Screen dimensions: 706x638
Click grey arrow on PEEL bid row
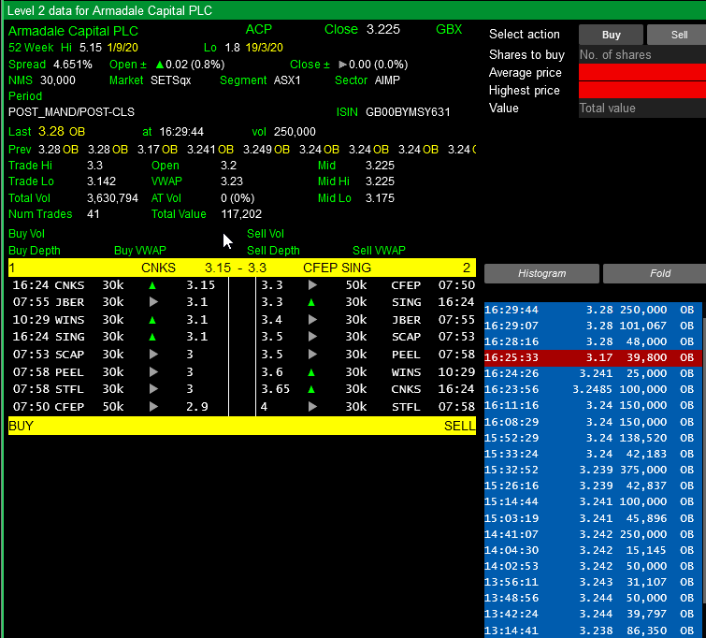(153, 372)
